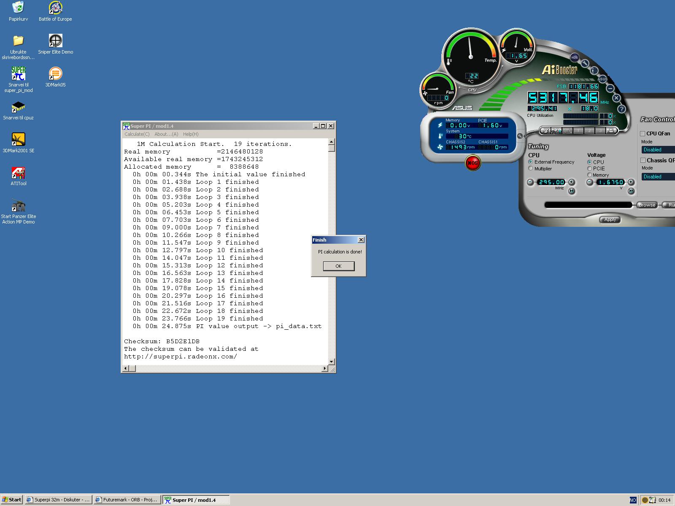Select the ATITool desktop icon
Viewport: 675px width, 506px height.
(x=18, y=176)
